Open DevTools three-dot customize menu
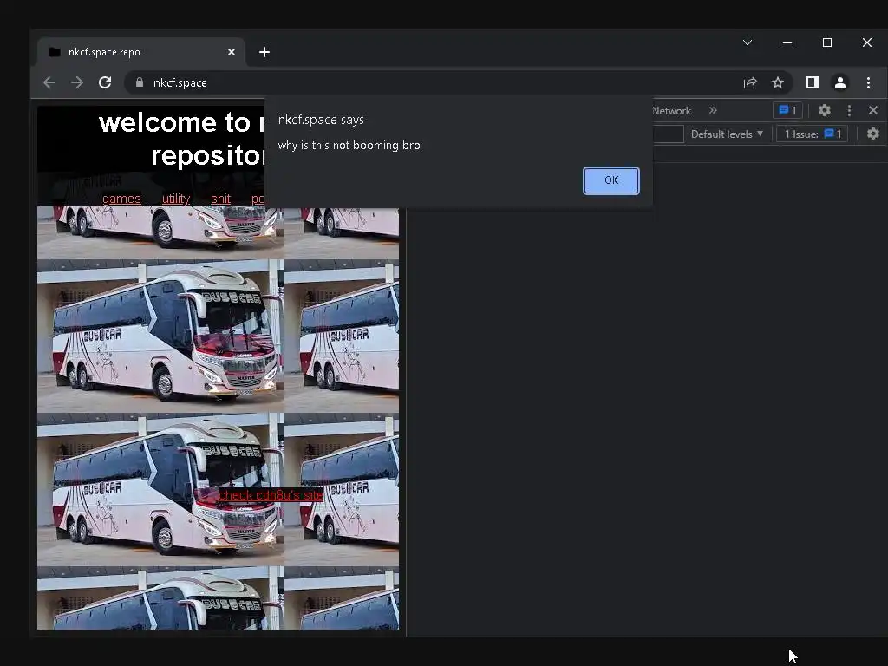Screen dimensions: 888x666 849,110
